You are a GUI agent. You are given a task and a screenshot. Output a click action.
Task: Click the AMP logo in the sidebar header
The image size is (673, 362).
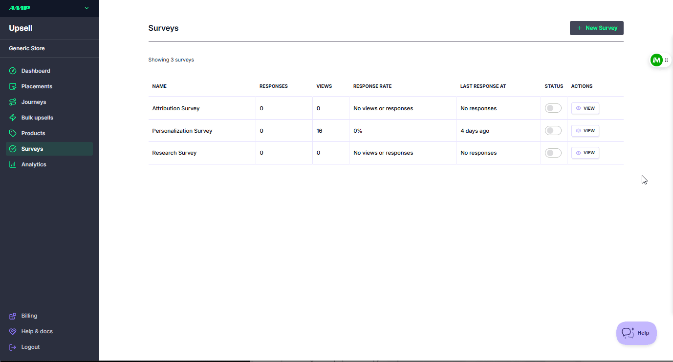[20, 8]
